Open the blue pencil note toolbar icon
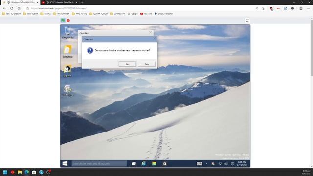313x176 pixels. tap(286, 8)
